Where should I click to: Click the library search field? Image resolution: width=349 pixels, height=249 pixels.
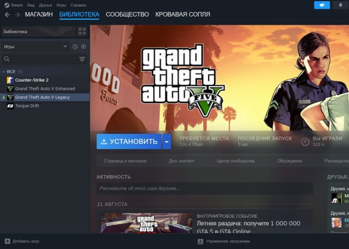[44, 59]
